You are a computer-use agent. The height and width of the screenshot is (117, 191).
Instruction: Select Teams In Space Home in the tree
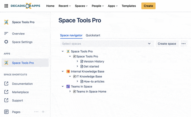pos(91,91)
